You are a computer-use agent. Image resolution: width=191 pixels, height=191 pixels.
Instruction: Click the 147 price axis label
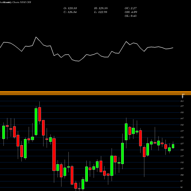tap(182, 118)
